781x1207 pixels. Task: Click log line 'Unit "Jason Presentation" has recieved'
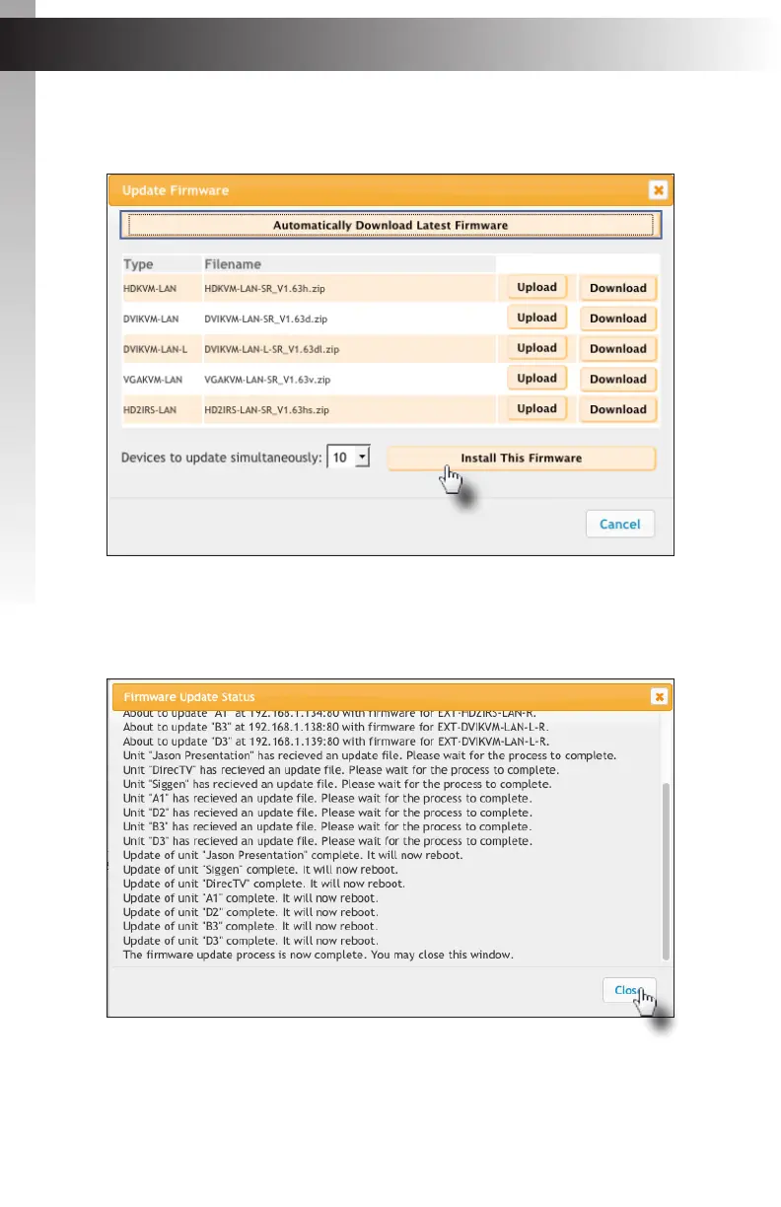[370, 755]
